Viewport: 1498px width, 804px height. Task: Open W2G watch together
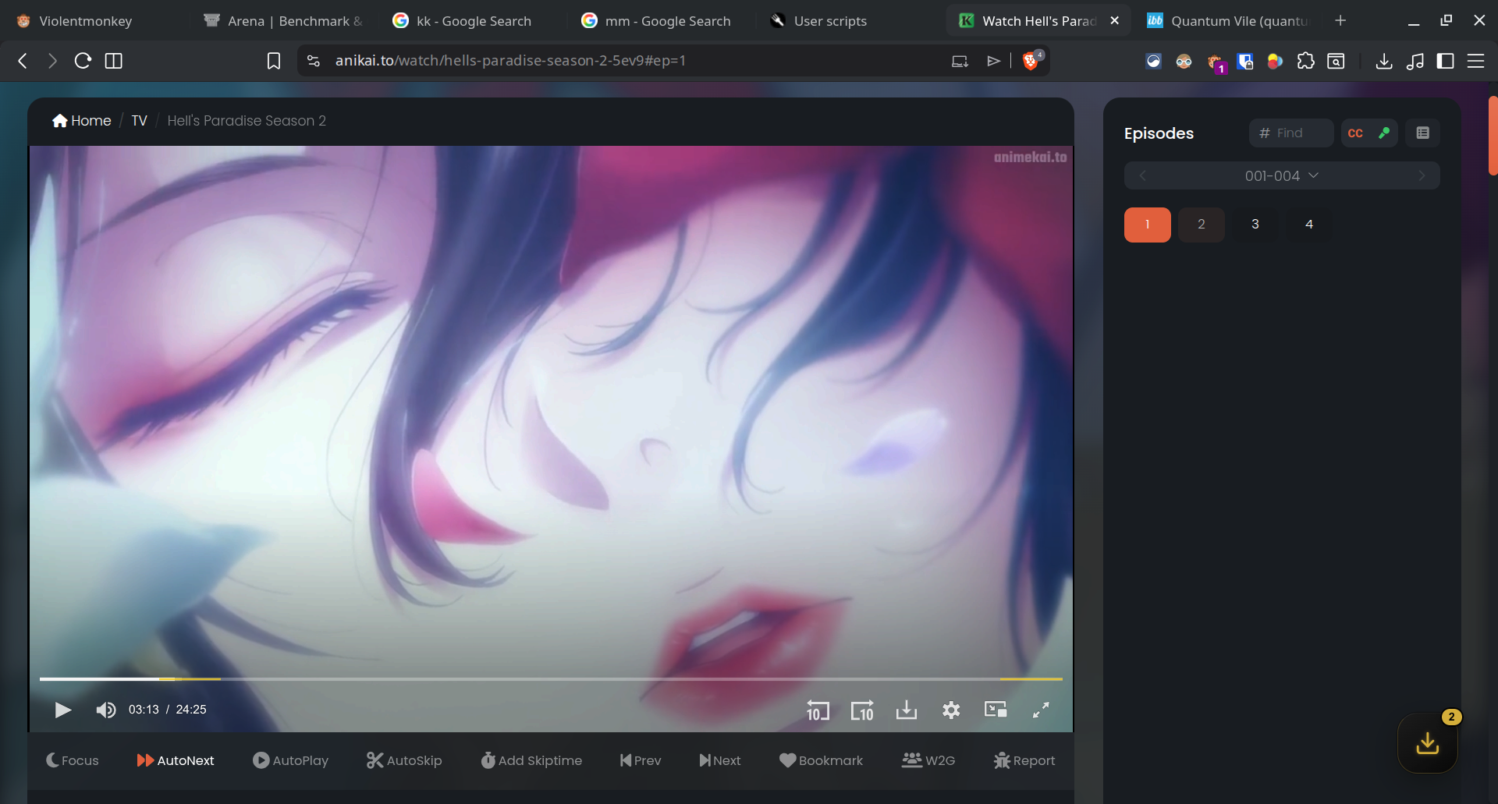click(928, 760)
